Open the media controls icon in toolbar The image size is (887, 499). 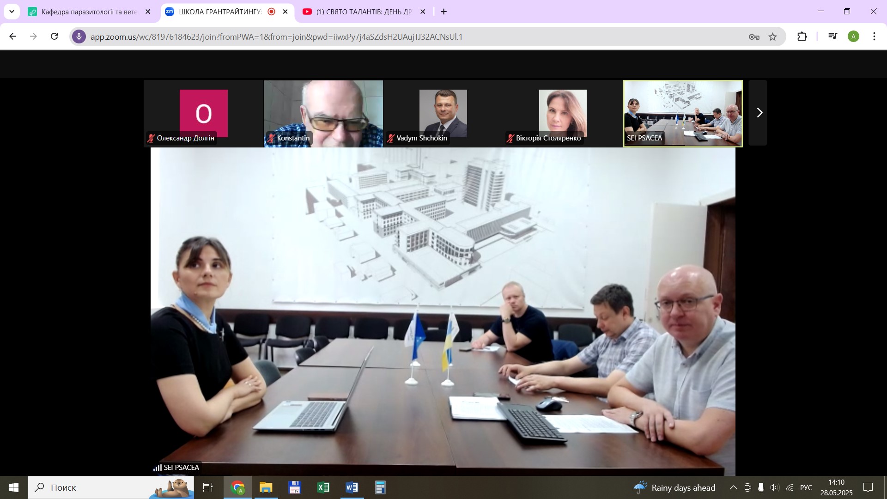coord(833,37)
